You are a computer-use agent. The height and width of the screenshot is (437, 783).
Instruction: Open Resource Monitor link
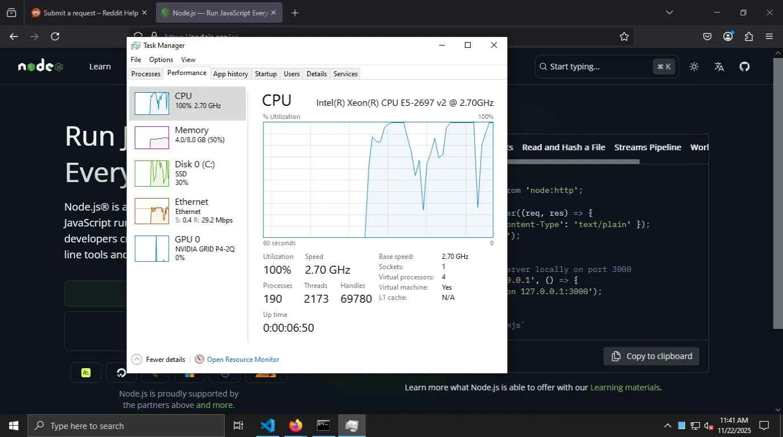click(x=243, y=360)
